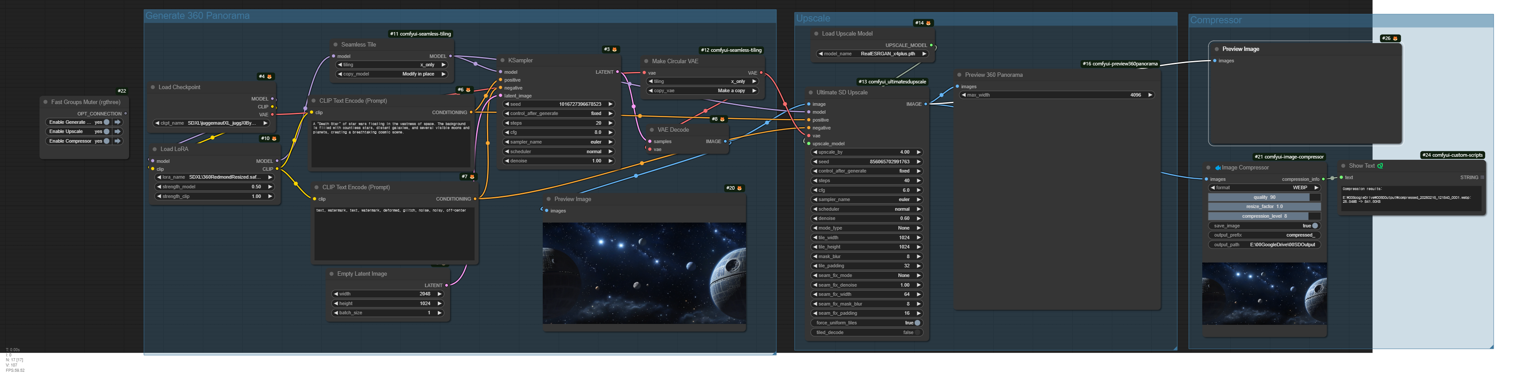Click the space preview thumbnail in Preview Image
The image size is (1525, 392).
pos(644,273)
